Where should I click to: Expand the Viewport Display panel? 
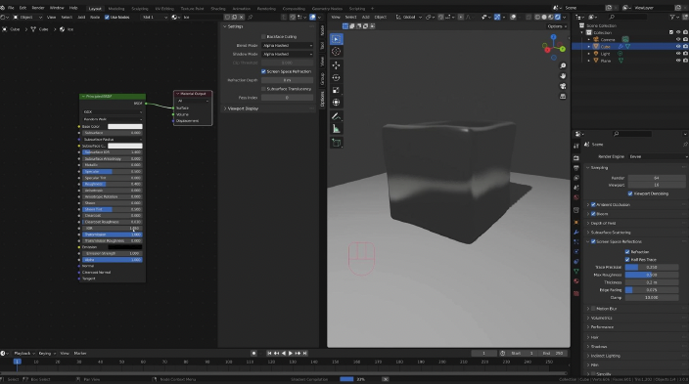[x=243, y=108]
